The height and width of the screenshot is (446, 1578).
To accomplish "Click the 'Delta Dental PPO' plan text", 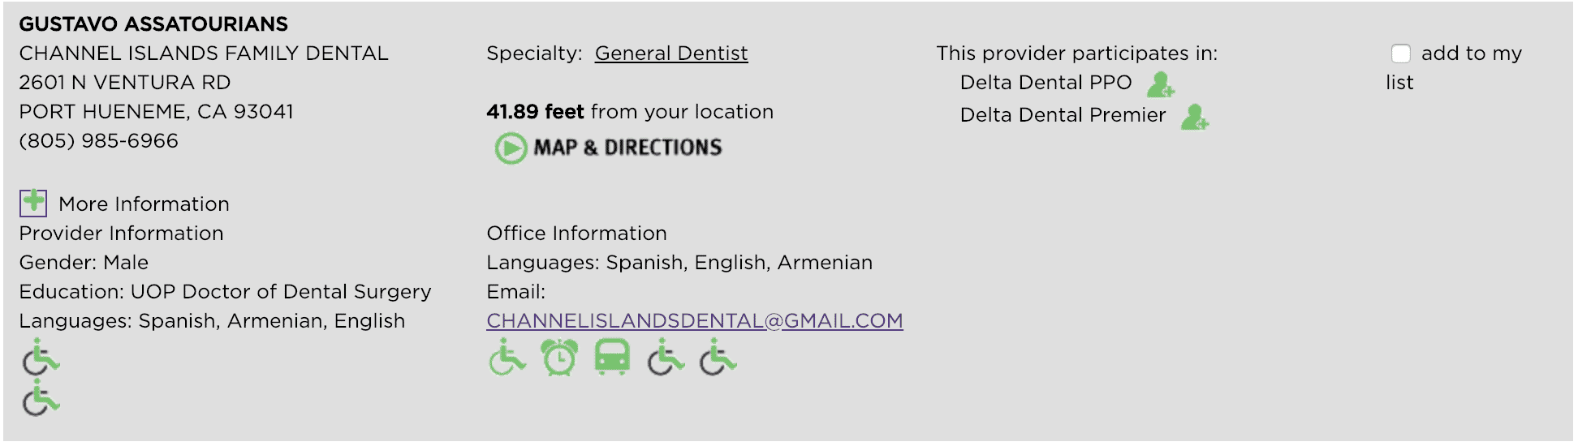I will [x=1046, y=83].
